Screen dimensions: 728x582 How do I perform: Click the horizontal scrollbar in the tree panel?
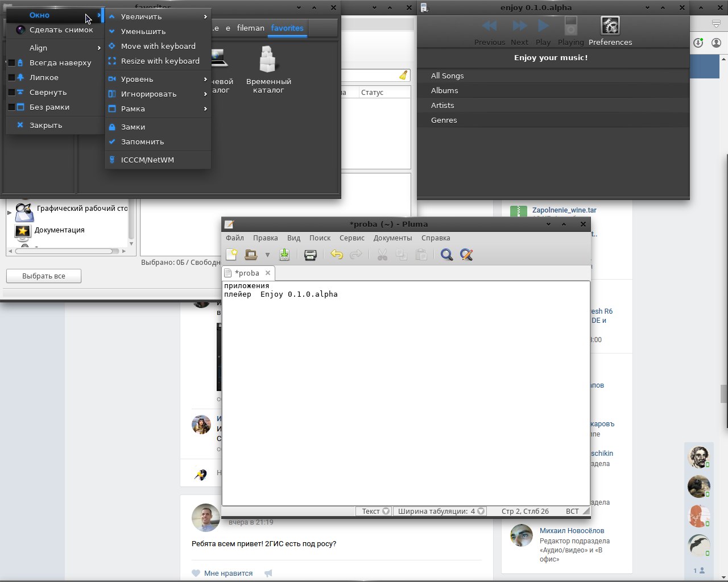67,251
